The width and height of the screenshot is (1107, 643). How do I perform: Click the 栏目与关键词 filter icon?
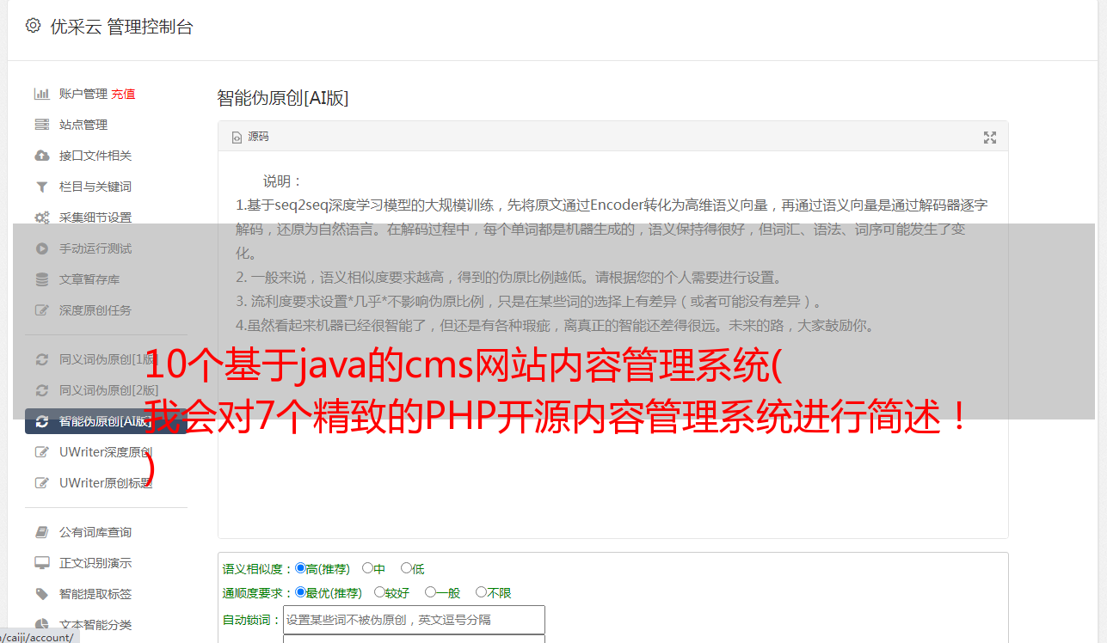[x=41, y=187]
